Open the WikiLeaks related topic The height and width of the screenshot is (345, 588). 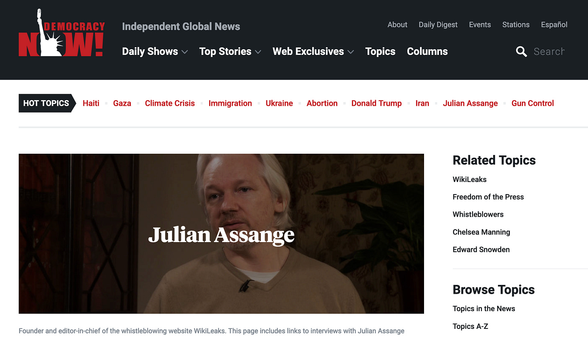pyautogui.click(x=470, y=180)
